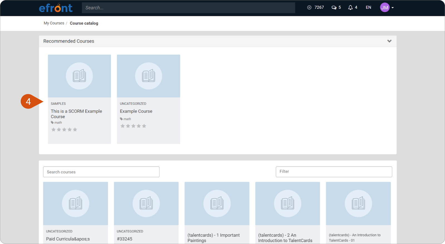Rate SCORM Example Course four stars
The width and height of the screenshot is (445, 244).
[70, 130]
